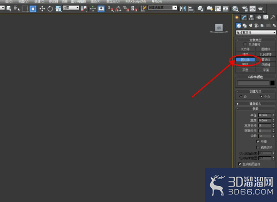
Task: Open the Rendered Frame Window icon
Action: (x=253, y=9)
